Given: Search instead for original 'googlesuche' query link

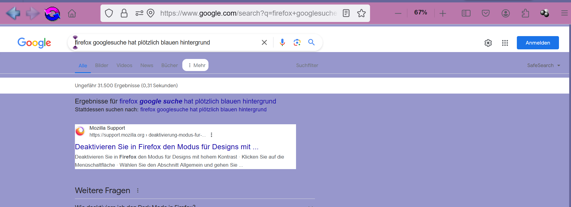Looking at the screenshot, I should [203, 110].
